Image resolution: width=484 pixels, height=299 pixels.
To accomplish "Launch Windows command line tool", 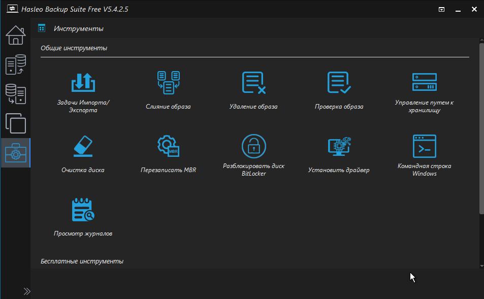I will point(424,147).
